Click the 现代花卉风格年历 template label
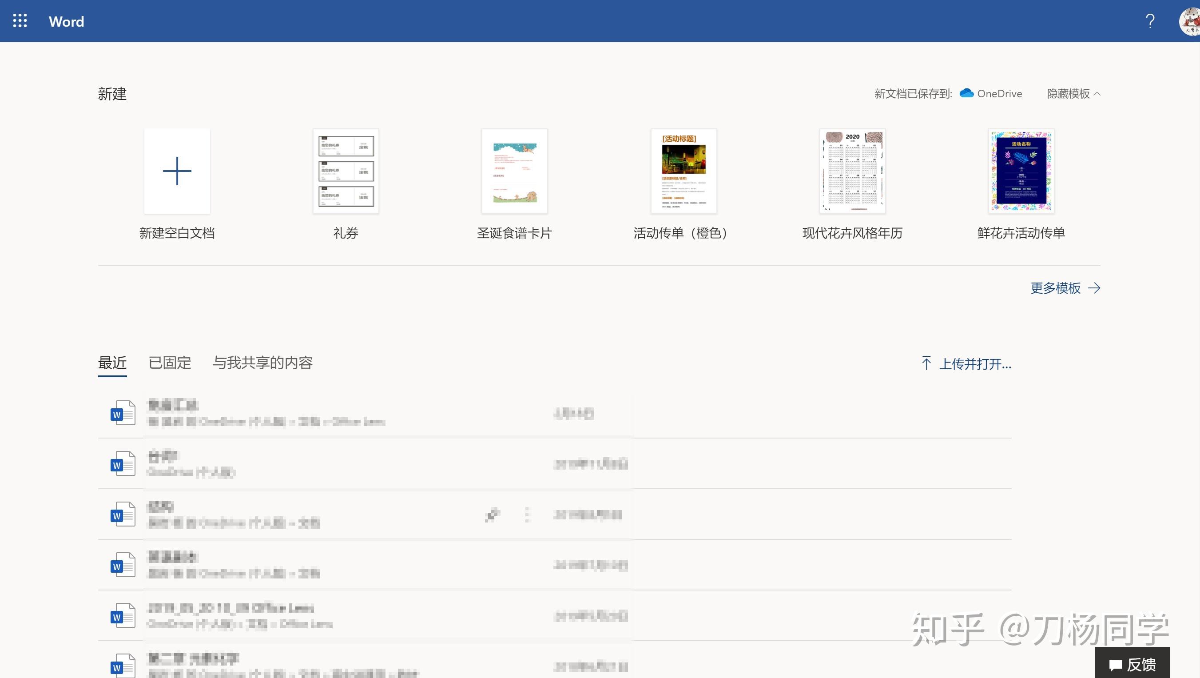The width and height of the screenshot is (1200, 678). coord(853,233)
